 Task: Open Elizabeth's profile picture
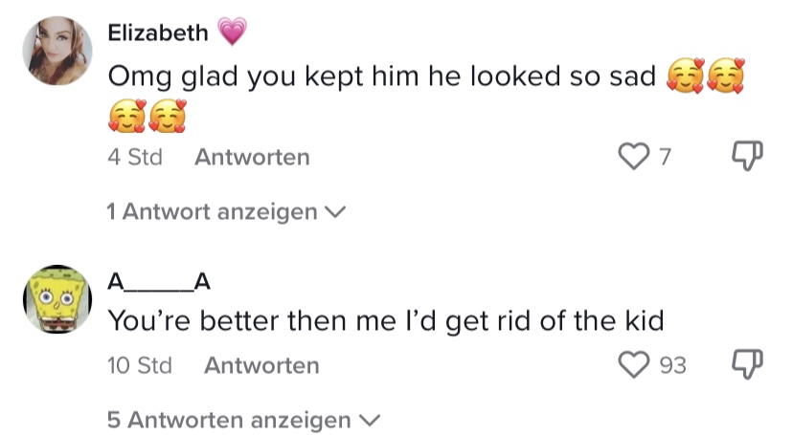point(57,51)
